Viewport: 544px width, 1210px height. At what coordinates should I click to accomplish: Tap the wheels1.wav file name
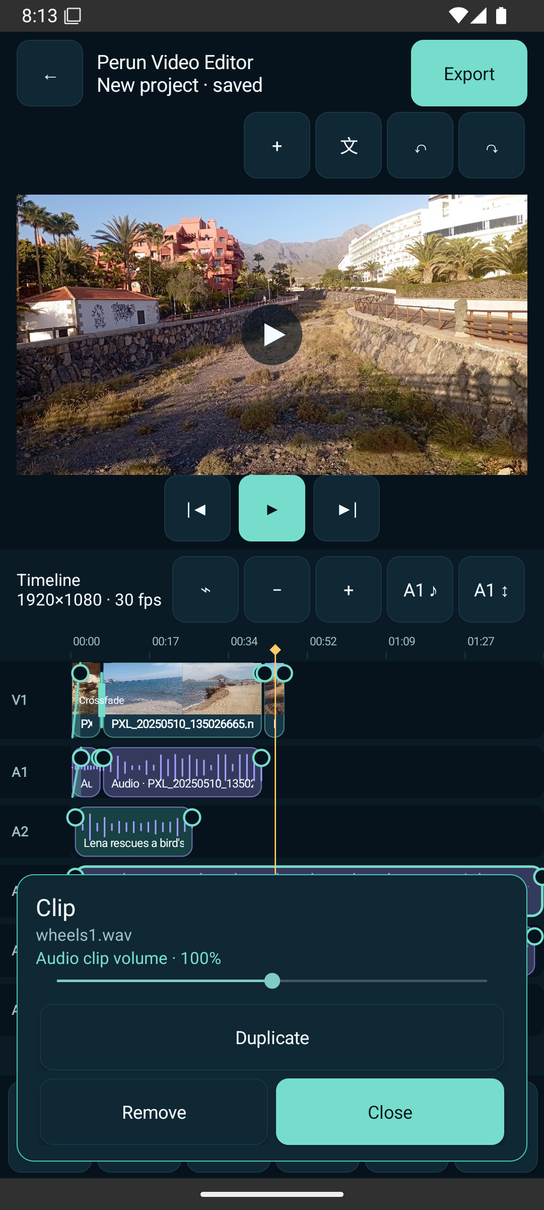(x=84, y=935)
